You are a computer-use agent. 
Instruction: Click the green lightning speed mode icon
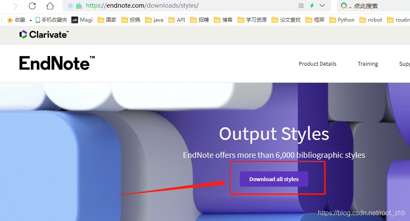[312, 6]
